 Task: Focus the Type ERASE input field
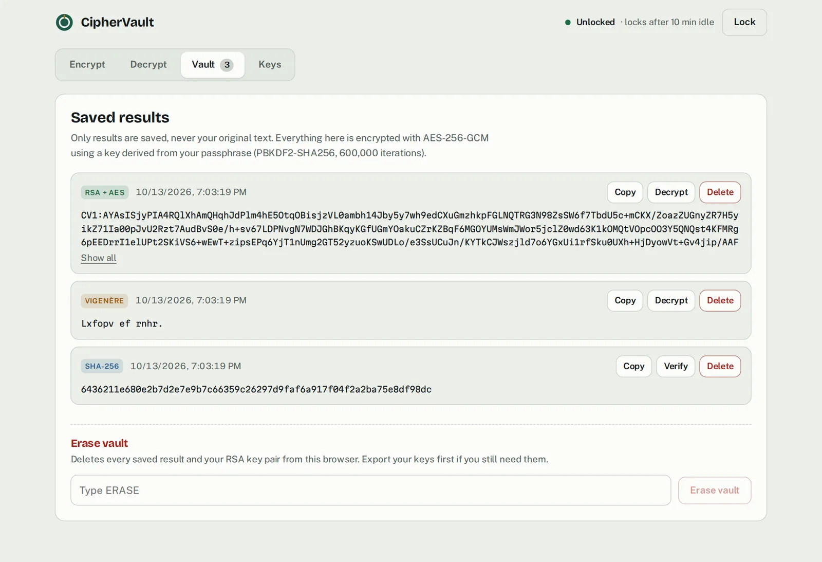point(370,490)
